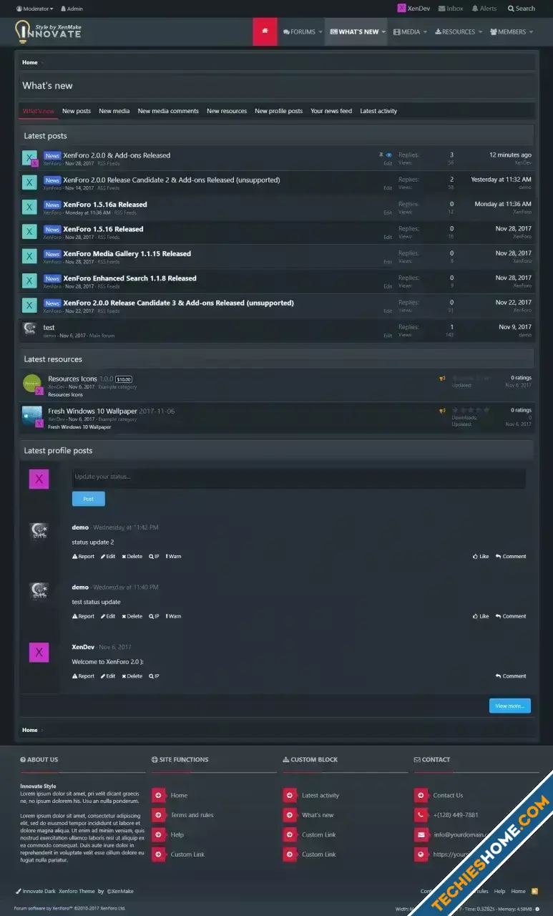553x916 pixels.
Task: Click the '12 minutes ago' timestamp
Action: click(x=510, y=155)
